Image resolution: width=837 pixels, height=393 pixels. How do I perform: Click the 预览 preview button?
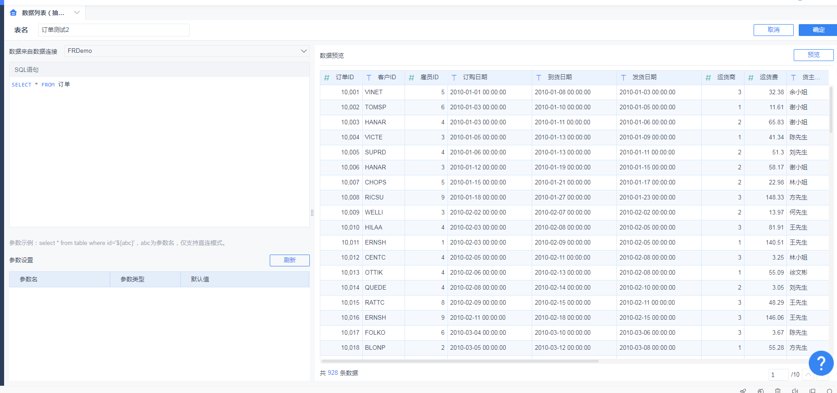pyautogui.click(x=813, y=55)
